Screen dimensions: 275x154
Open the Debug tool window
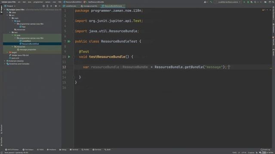[x=63, y=150]
